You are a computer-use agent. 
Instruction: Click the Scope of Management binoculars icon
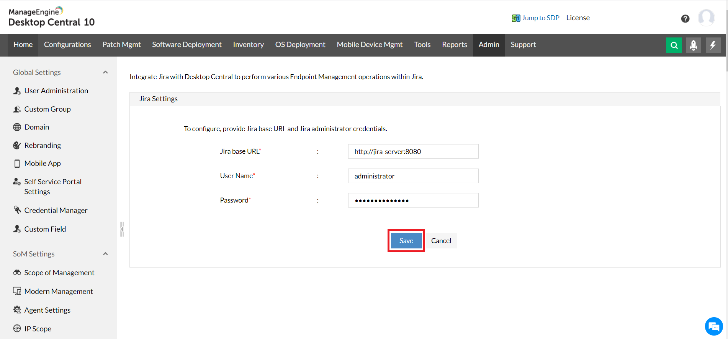pyautogui.click(x=17, y=272)
